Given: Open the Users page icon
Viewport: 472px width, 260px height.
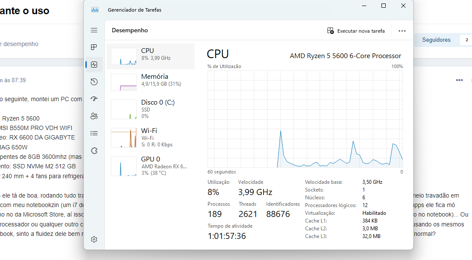Looking at the screenshot, I should (x=94, y=116).
